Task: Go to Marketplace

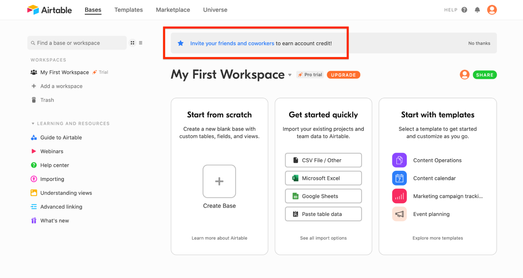Action: pyautogui.click(x=173, y=10)
